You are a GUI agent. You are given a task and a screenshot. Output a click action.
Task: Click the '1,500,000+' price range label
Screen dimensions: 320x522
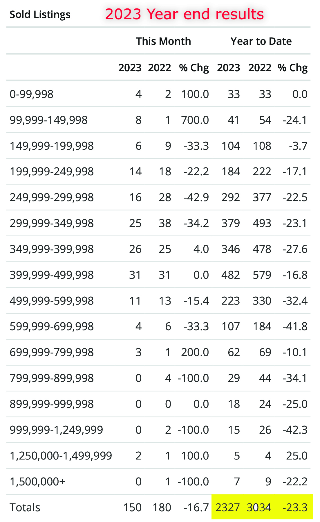click(x=37, y=482)
